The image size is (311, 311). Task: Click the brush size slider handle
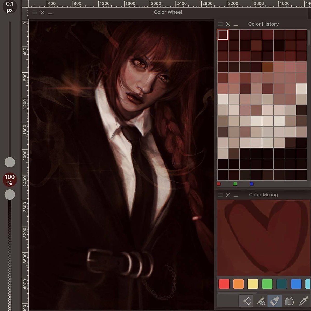10,162
